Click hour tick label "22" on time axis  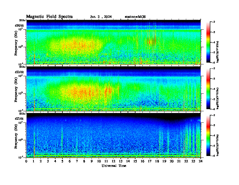coord(186,161)
